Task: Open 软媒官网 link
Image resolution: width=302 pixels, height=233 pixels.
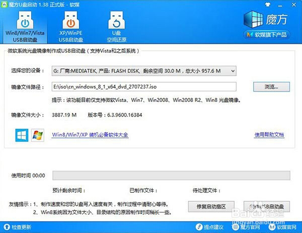Action: click(286, 227)
